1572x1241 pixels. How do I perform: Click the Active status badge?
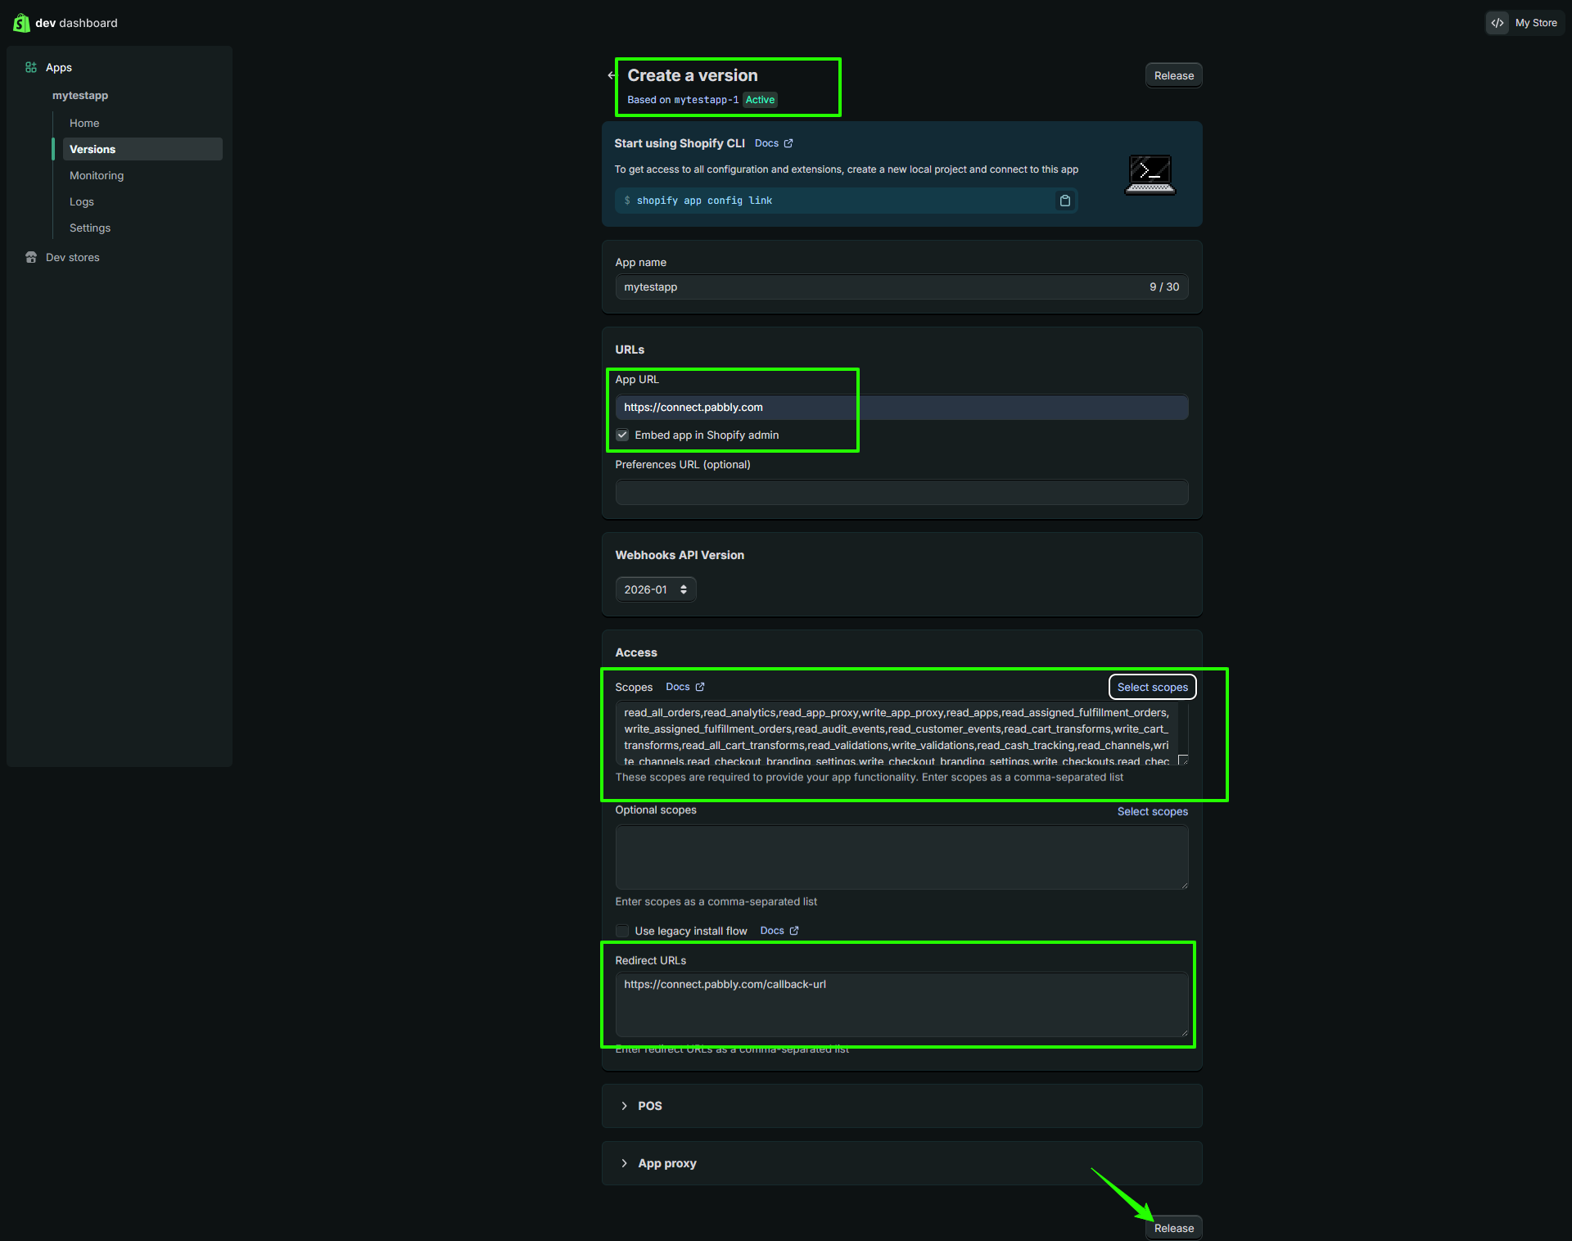pyautogui.click(x=760, y=100)
